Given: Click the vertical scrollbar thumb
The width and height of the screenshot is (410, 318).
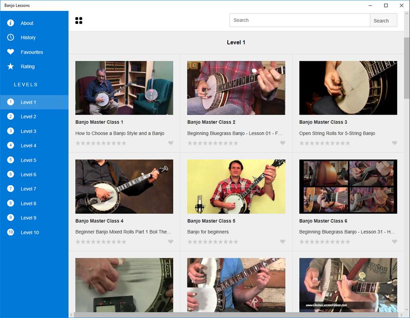Looking at the screenshot, I should (x=407, y=68).
